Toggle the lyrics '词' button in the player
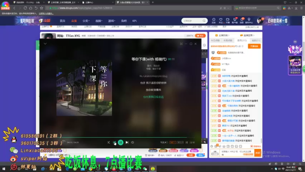Screen dimensions: 305x172 (x=187, y=142)
